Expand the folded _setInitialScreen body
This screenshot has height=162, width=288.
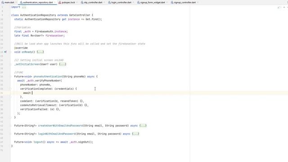click(x=63, y=64)
